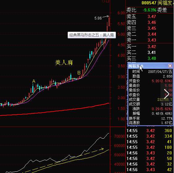Select the 14:55 trade with volume 100
This screenshot has height=173, width=174.
point(149,147)
